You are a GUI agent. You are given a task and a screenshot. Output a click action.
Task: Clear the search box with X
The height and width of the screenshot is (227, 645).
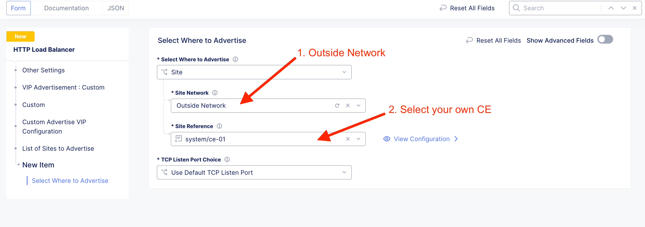click(635, 8)
